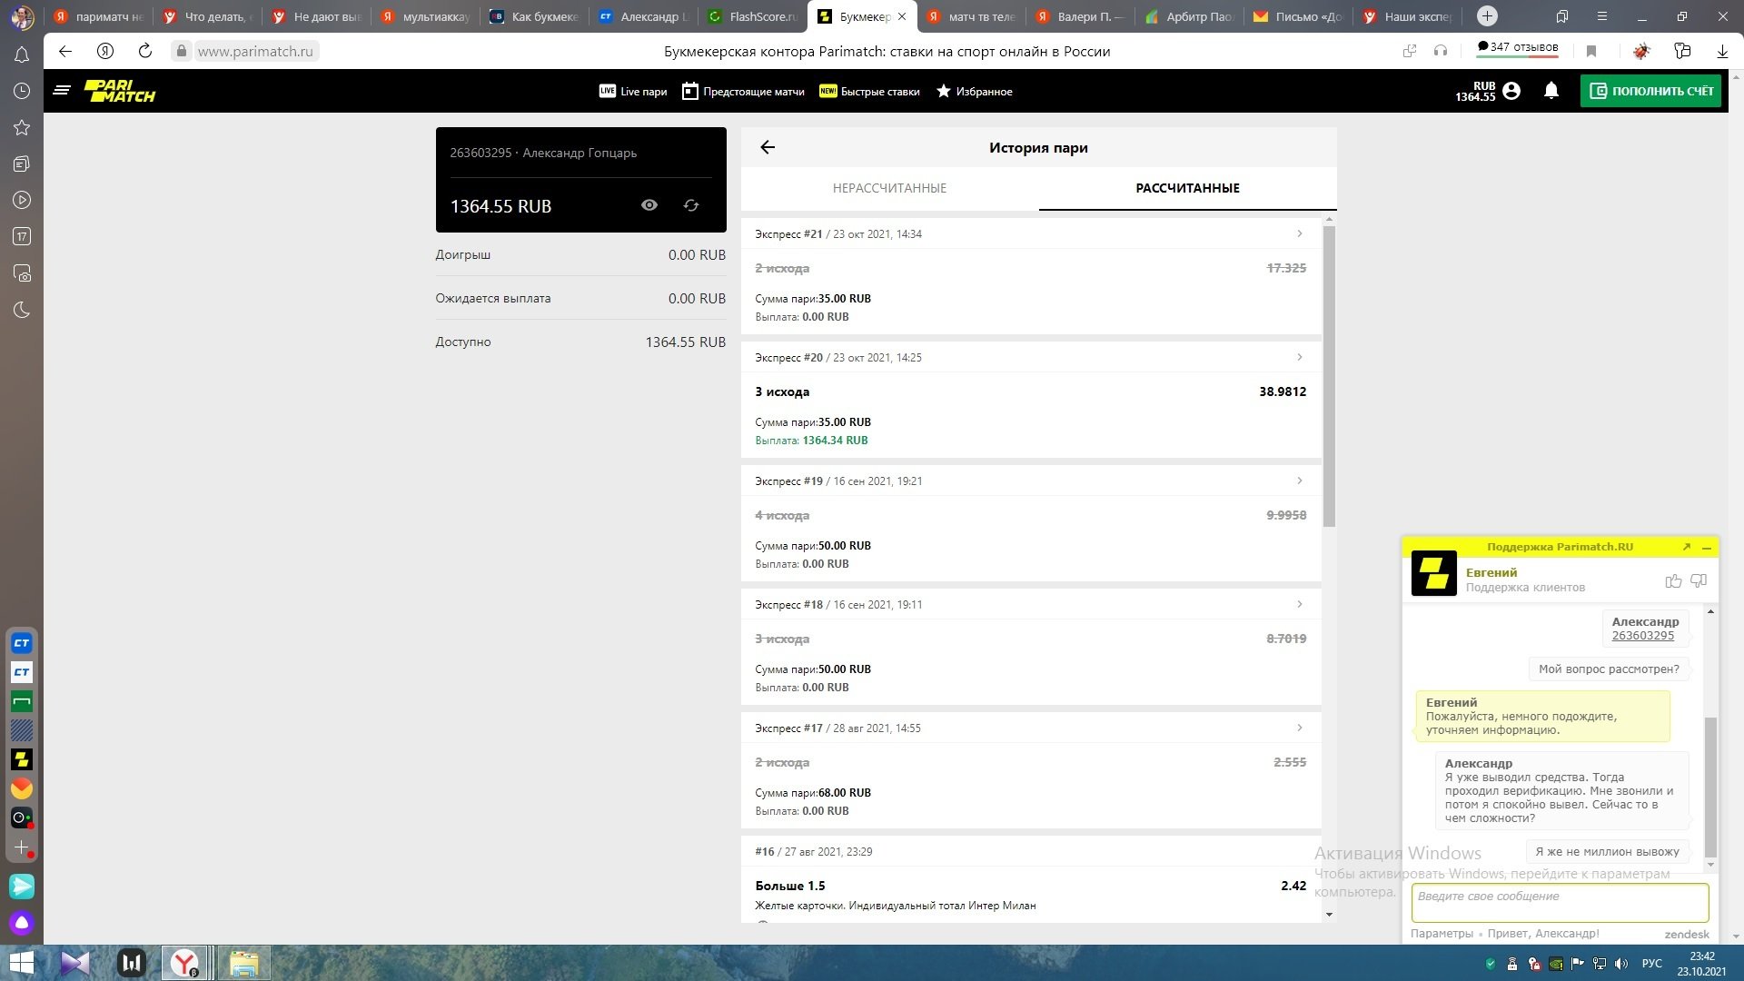
Task: Go back using History arrow icon
Action: [x=768, y=147]
